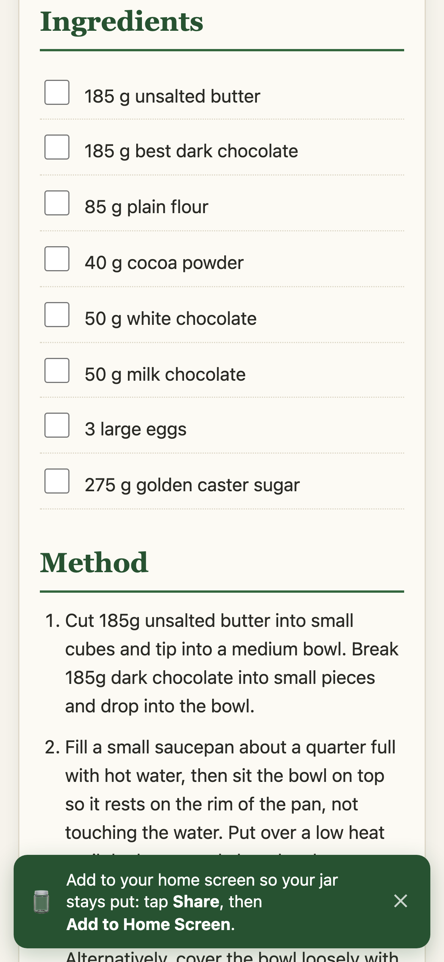Click the Method section heading
Viewport: 444px width, 962px height.
point(94,563)
